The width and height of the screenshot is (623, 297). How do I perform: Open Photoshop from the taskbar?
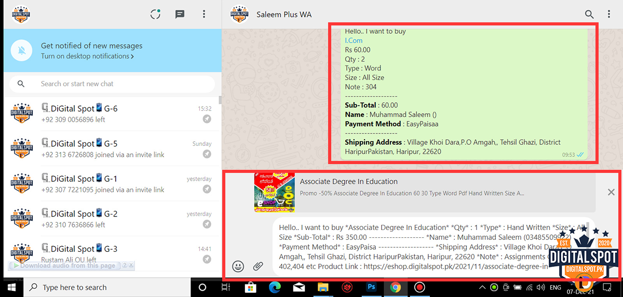click(x=371, y=287)
